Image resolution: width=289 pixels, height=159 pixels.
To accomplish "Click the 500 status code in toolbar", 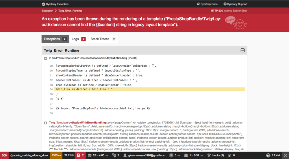I will click(x=4, y=155).
